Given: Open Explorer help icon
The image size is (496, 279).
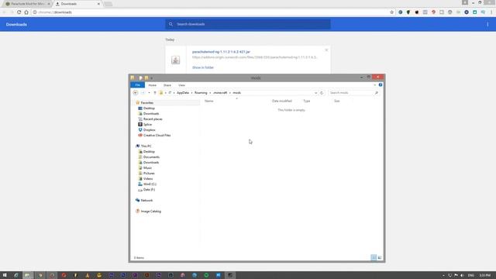Looking at the screenshot, I should pos(381,84).
